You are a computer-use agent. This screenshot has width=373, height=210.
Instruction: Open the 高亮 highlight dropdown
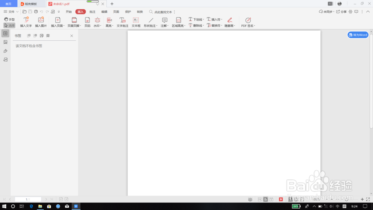point(109,22)
